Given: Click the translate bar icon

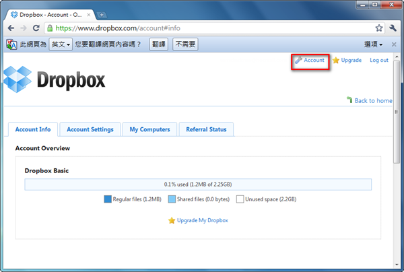Looking at the screenshot, I should click(11, 44).
